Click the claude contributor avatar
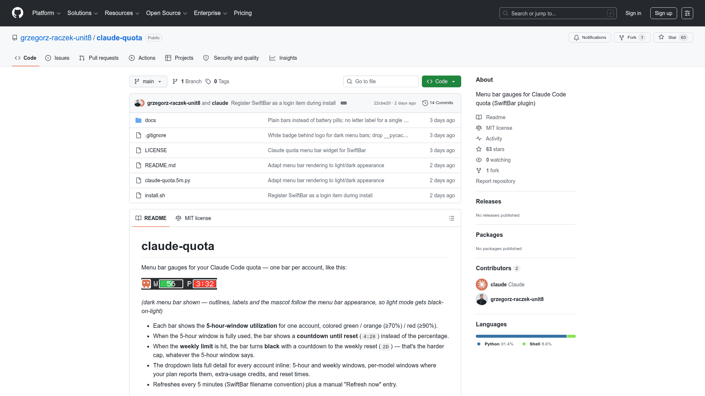 click(482, 285)
